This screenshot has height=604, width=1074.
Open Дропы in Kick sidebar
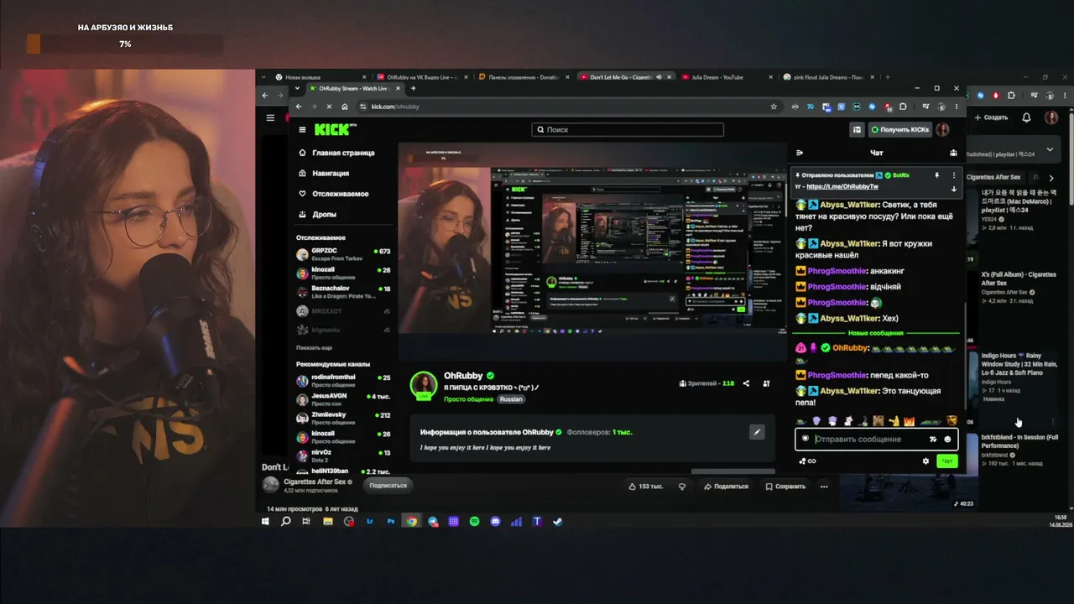[x=317, y=214]
